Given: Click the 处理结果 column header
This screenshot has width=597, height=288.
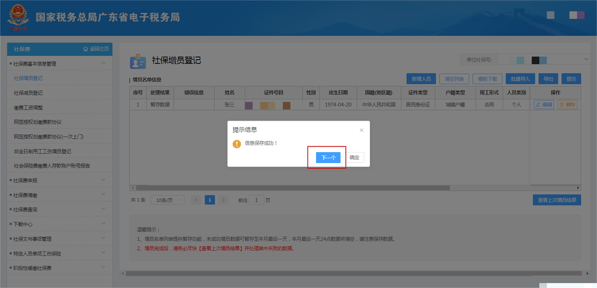Looking at the screenshot, I should pyautogui.click(x=160, y=92).
